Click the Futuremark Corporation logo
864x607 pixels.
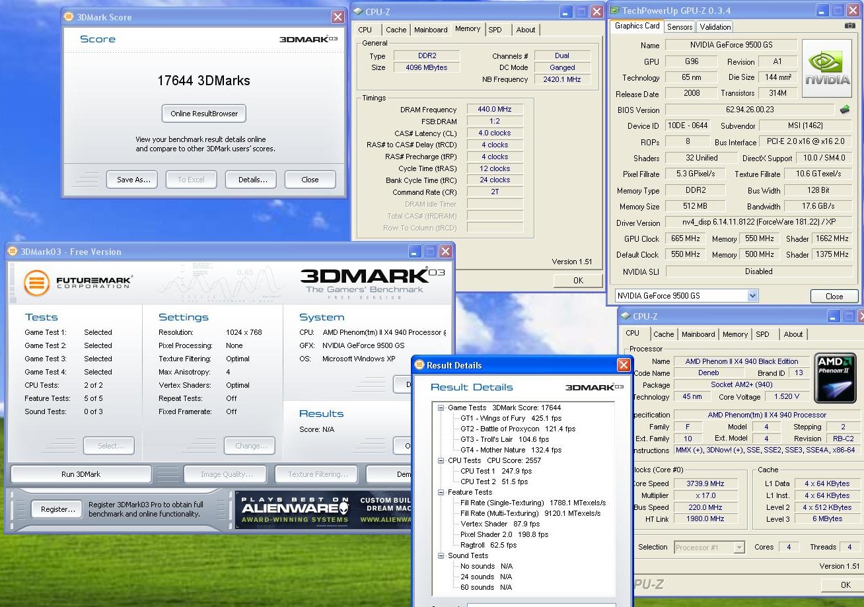(x=78, y=283)
